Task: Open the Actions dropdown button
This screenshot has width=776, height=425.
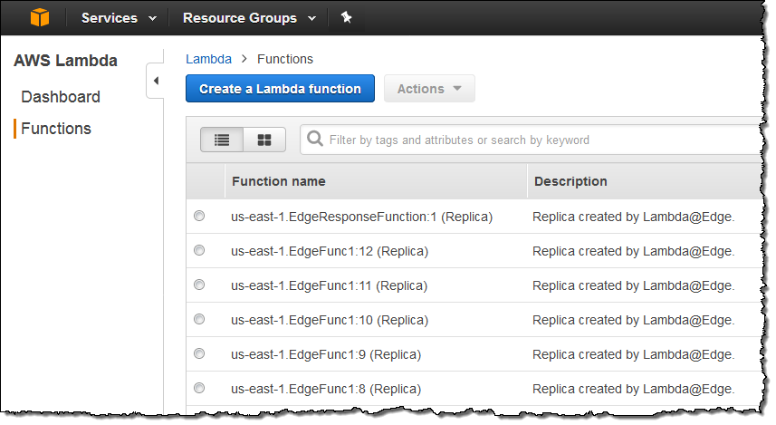Action: 429,89
